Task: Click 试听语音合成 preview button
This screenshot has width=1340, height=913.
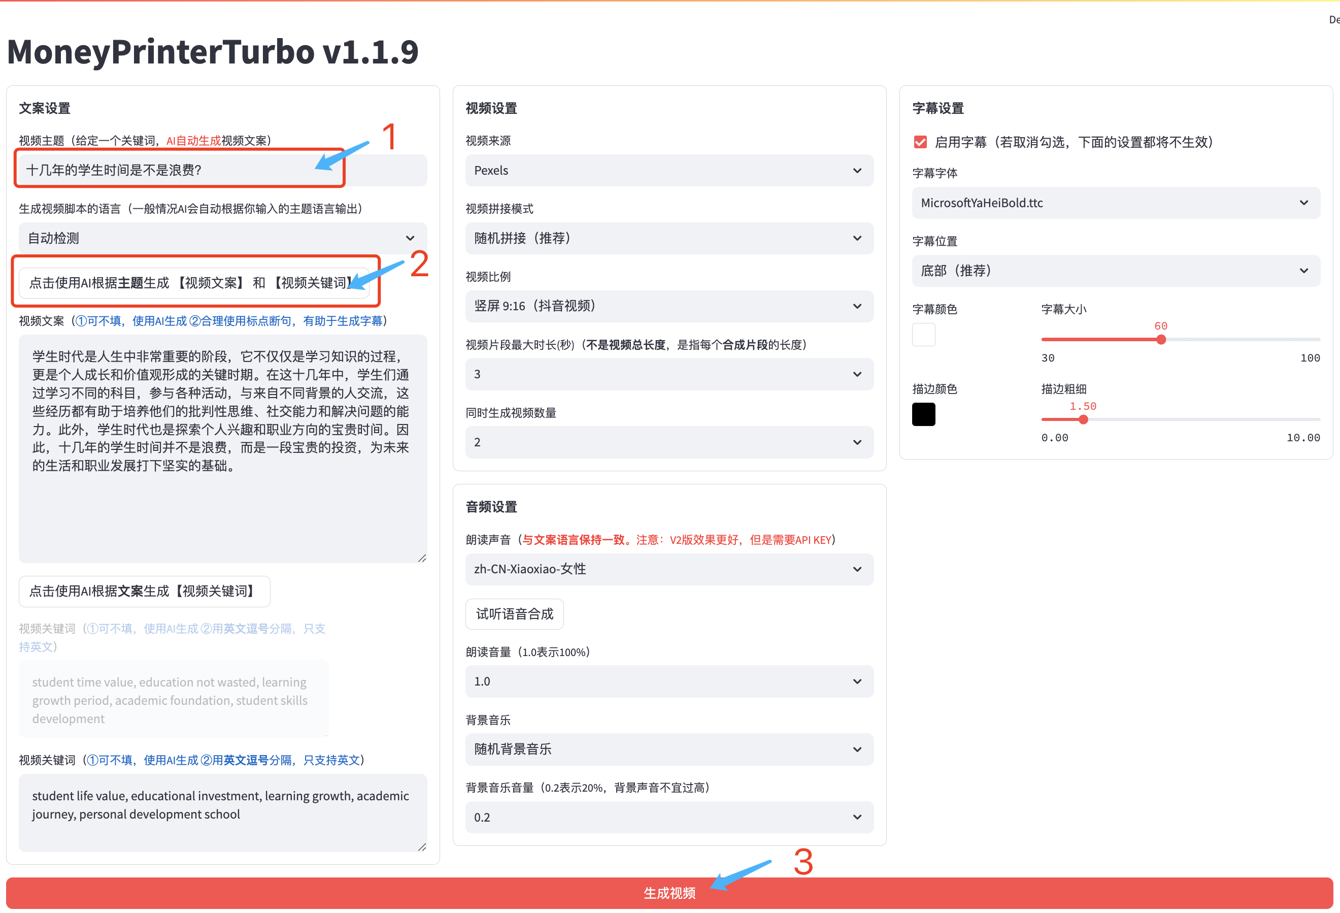Action: tap(514, 614)
